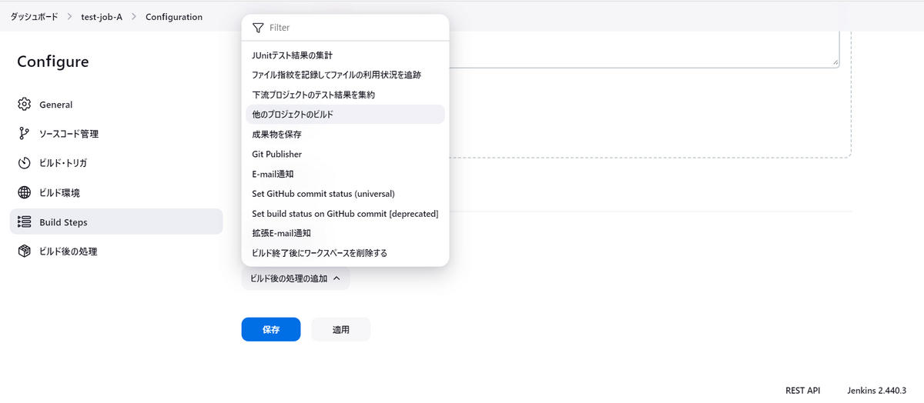Click the Configure page heading
The width and height of the screenshot is (924, 403).
pyautogui.click(x=53, y=62)
